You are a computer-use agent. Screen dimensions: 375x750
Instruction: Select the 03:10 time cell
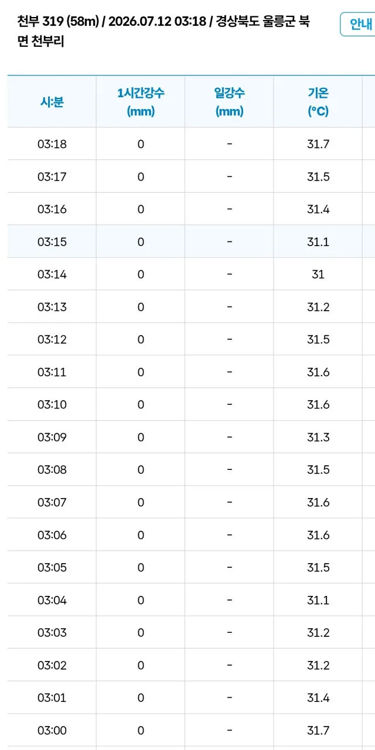pos(52,404)
